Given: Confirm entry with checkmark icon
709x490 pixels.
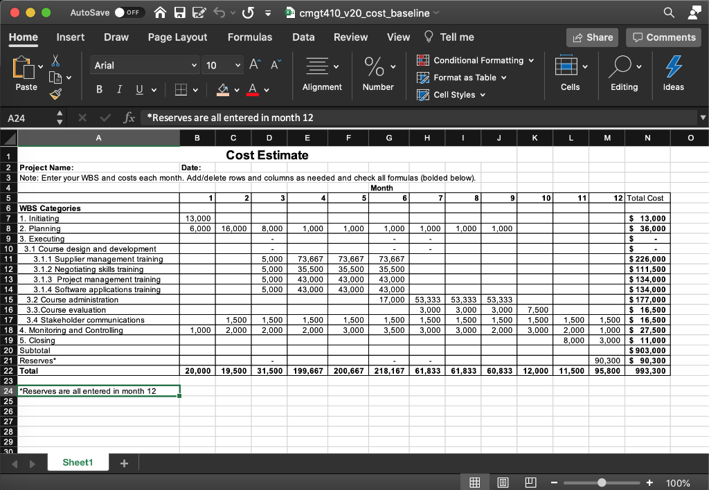Looking at the screenshot, I should (105, 118).
